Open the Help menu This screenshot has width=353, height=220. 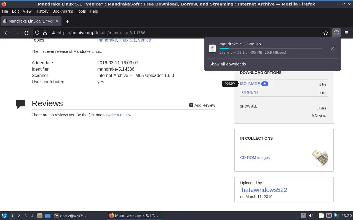[x=94, y=11]
